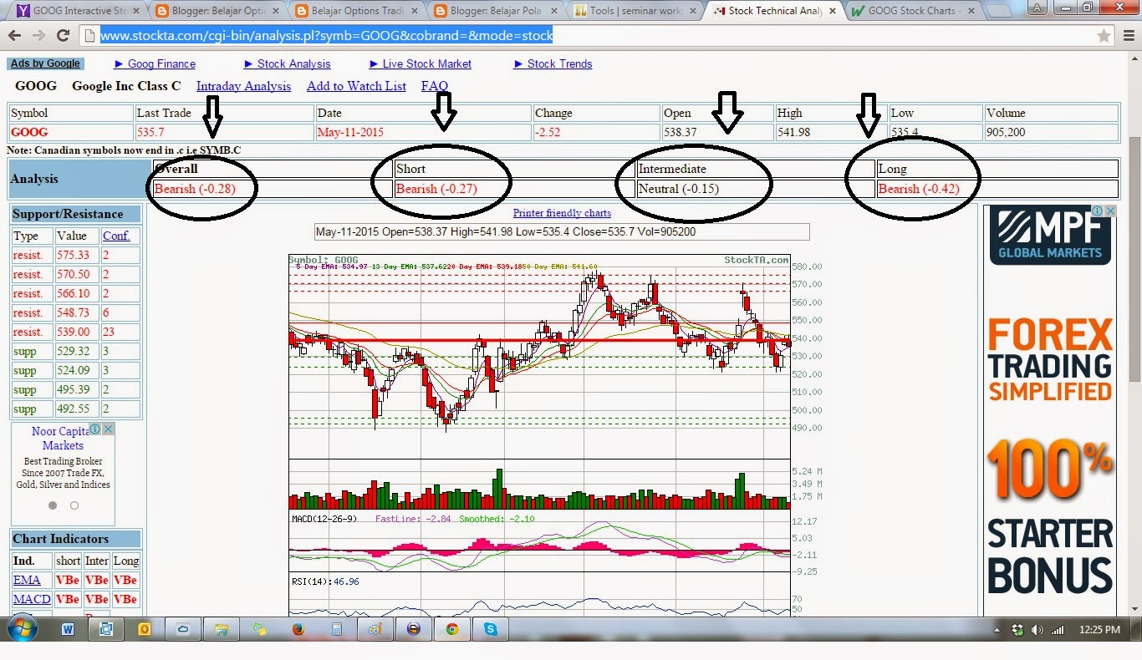The image size is (1142, 660).
Task: Click the Overall Bearish (-0.28) rating
Action: [195, 189]
